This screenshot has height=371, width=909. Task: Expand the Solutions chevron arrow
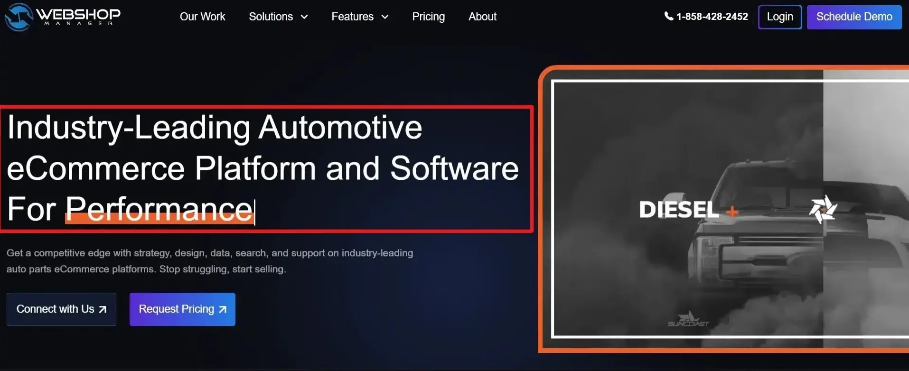pos(304,17)
